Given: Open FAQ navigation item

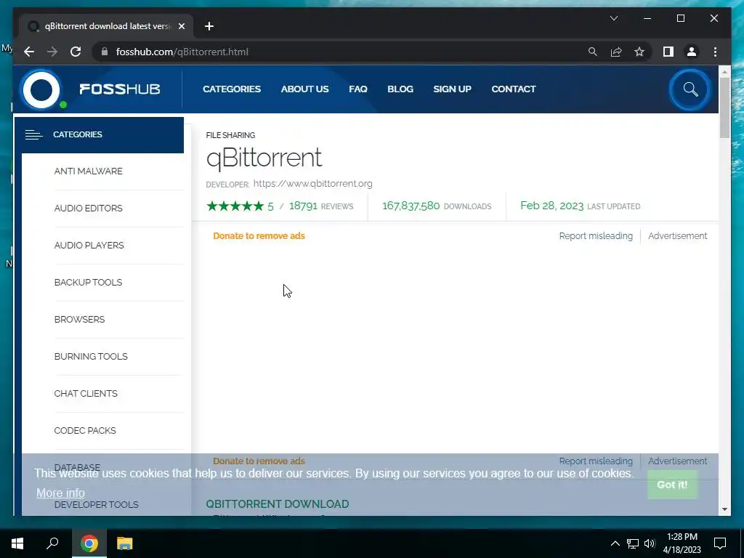Looking at the screenshot, I should 358,89.
